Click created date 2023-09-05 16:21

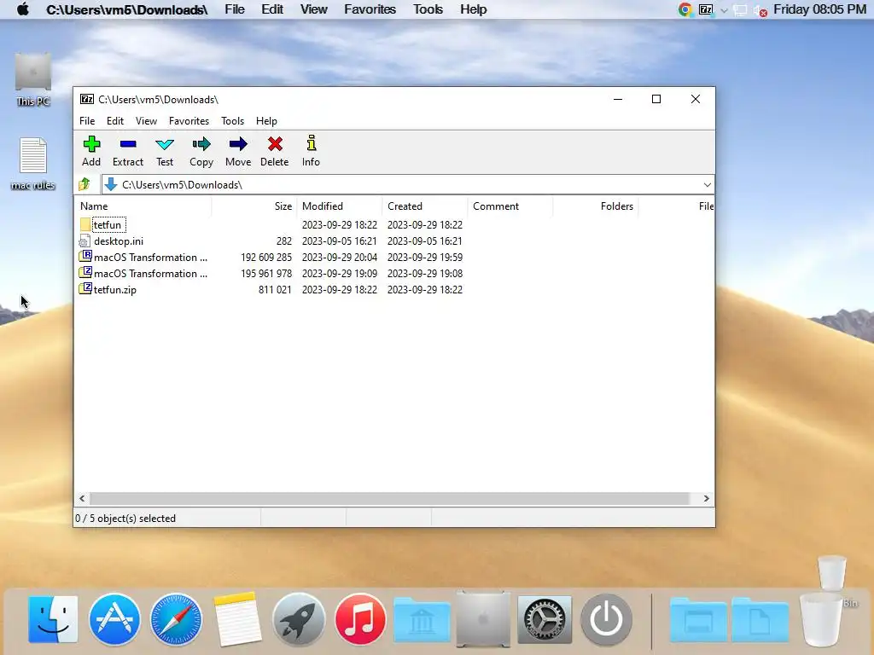pyautogui.click(x=425, y=241)
